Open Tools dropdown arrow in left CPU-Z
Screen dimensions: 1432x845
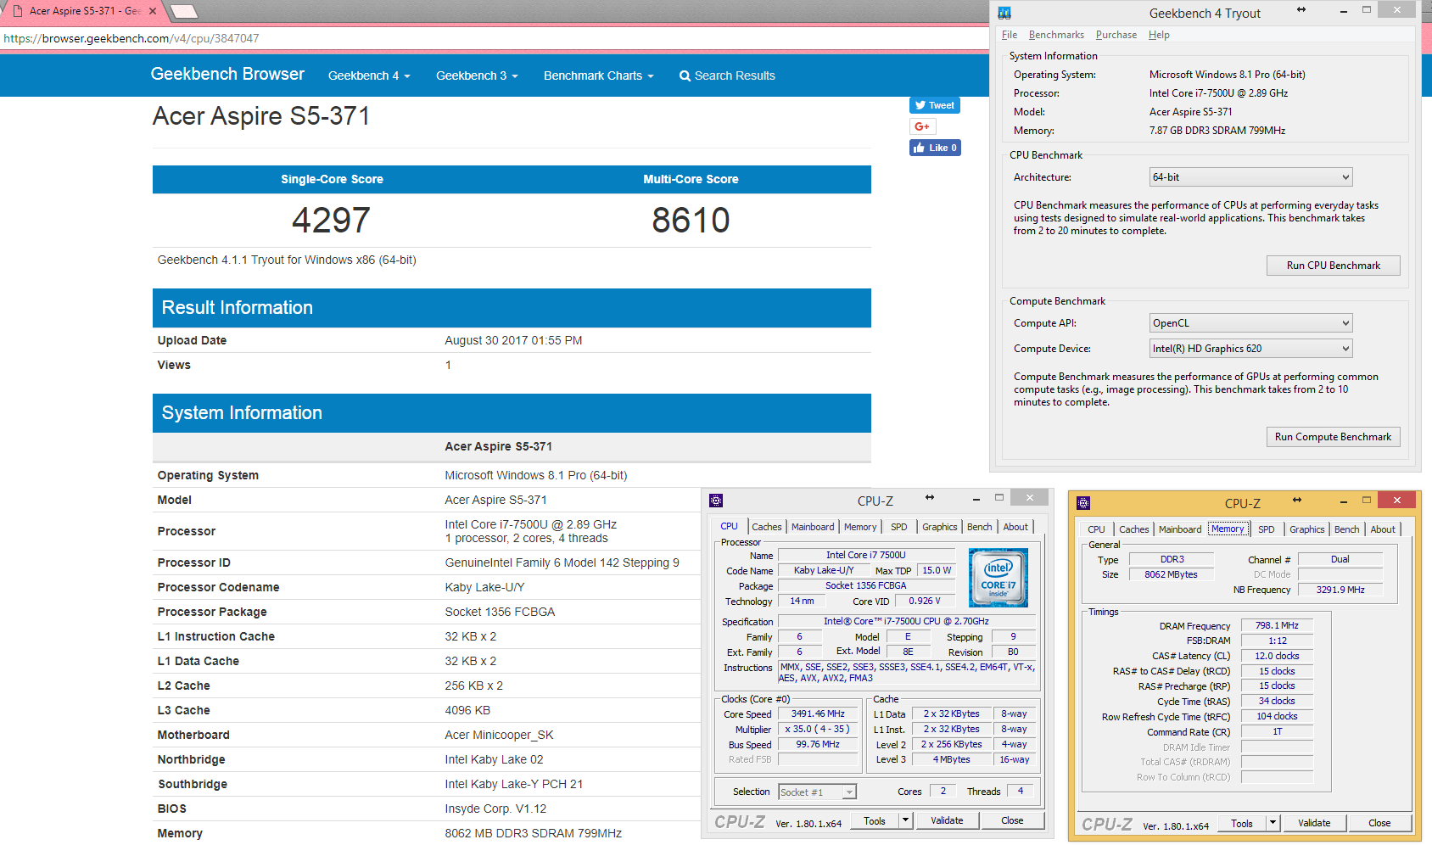coord(906,820)
